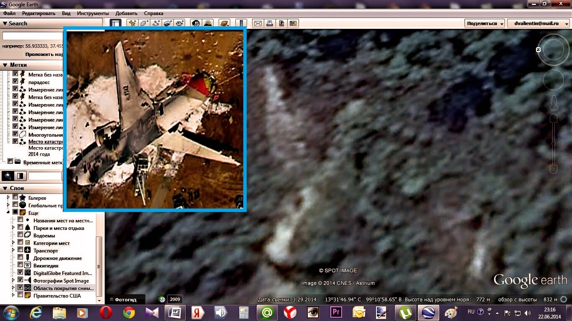Collapse the Метки panel
Screen dimensions: 572x321
click(5, 65)
